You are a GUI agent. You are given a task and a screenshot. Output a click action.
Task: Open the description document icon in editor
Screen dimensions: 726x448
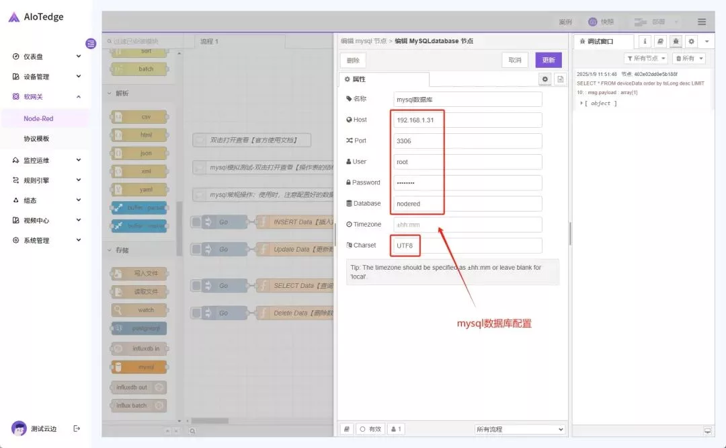560,79
